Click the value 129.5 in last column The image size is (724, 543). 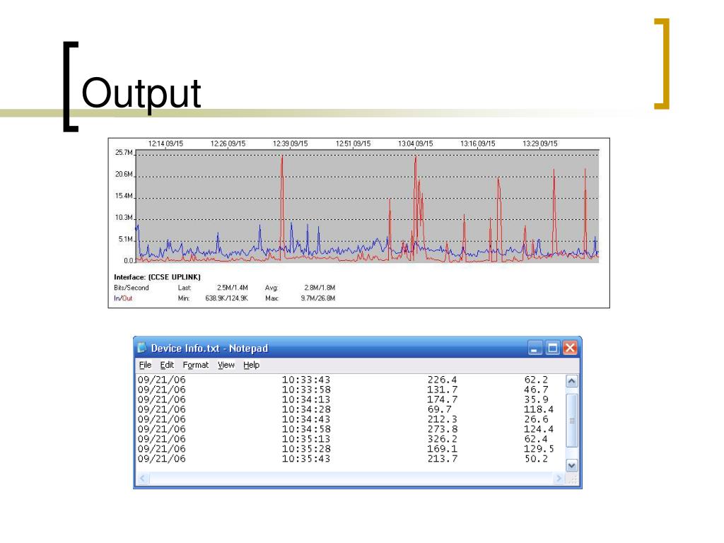coord(538,449)
